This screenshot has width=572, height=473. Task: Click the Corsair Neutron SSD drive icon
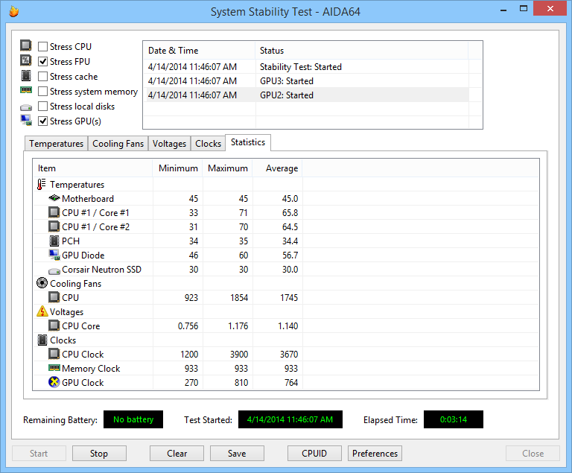point(54,270)
